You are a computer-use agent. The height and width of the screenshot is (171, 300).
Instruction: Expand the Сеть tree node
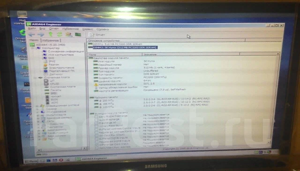(38, 121)
